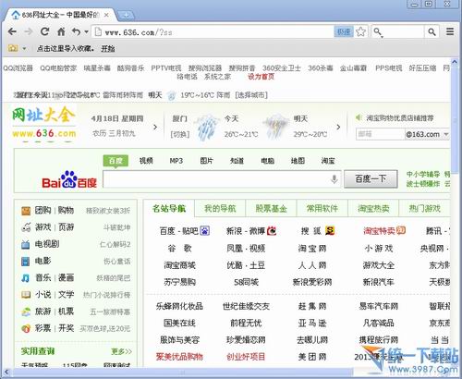
Task: Bookmark page with star icon
Action: click(x=360, y=31)
